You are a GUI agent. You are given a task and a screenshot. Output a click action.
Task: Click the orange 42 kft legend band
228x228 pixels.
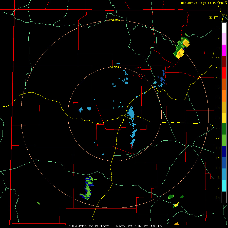click(x=224, y=96)
